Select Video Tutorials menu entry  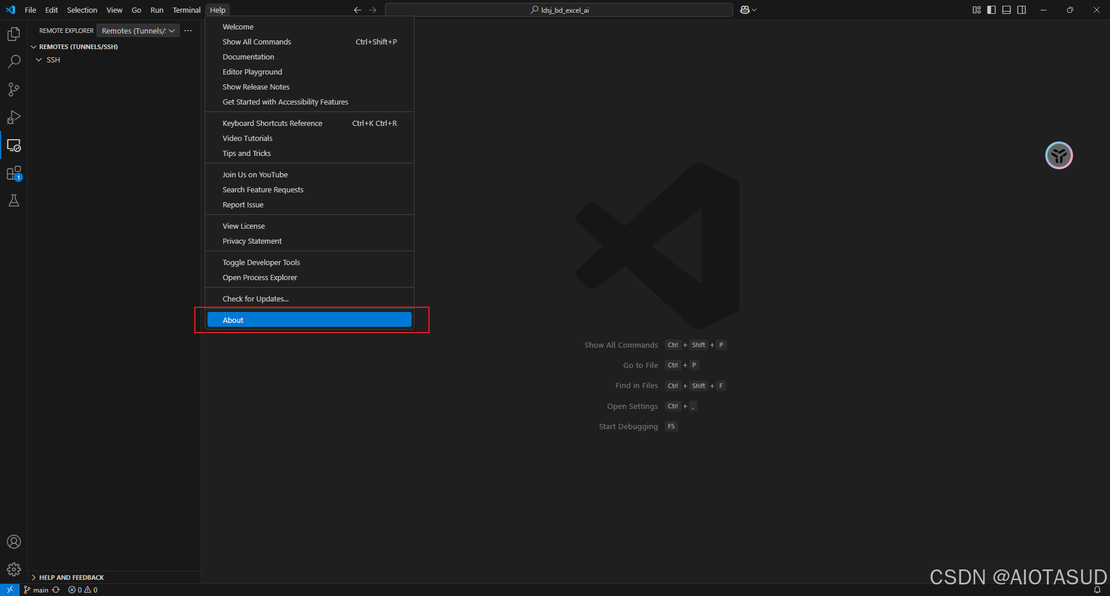coord(309,139)
